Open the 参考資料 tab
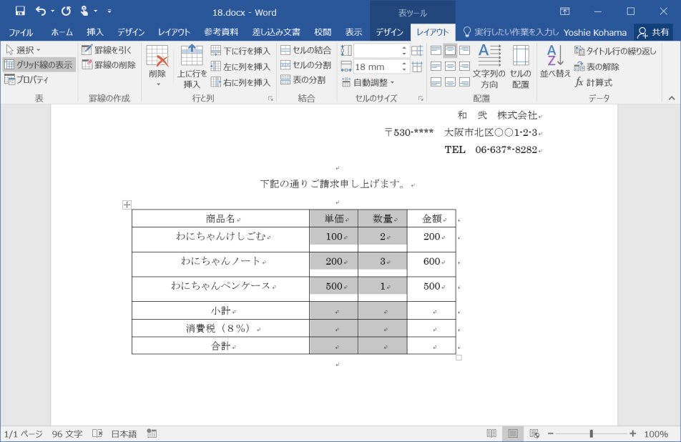This screenshot has width=681, height=442. [221, 32]
